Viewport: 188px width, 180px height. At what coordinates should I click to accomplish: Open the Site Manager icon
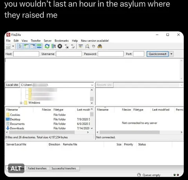click(x=8, y=46)
